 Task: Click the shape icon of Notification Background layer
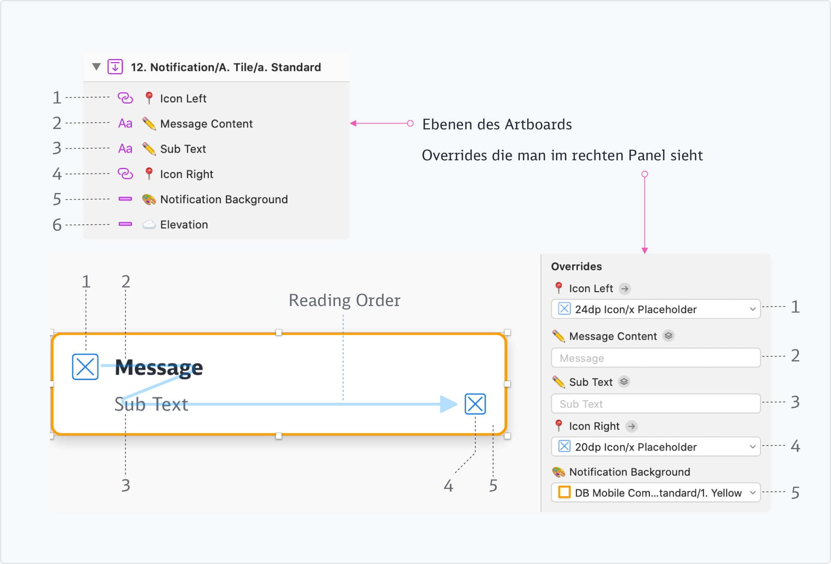[125, 199]
